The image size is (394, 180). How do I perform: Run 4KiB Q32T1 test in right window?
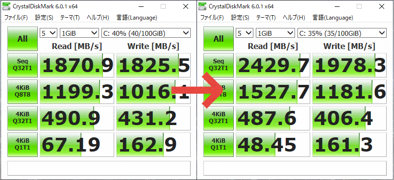tap(219, 118)
